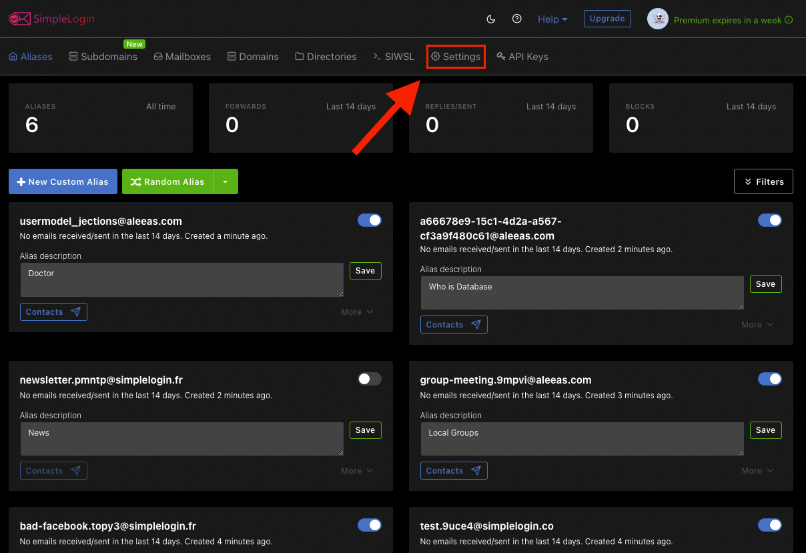The image size is (806, 553).
Task: Turn off the test.9uce4@simplelogin.co alias
Action: pos(770,525)
